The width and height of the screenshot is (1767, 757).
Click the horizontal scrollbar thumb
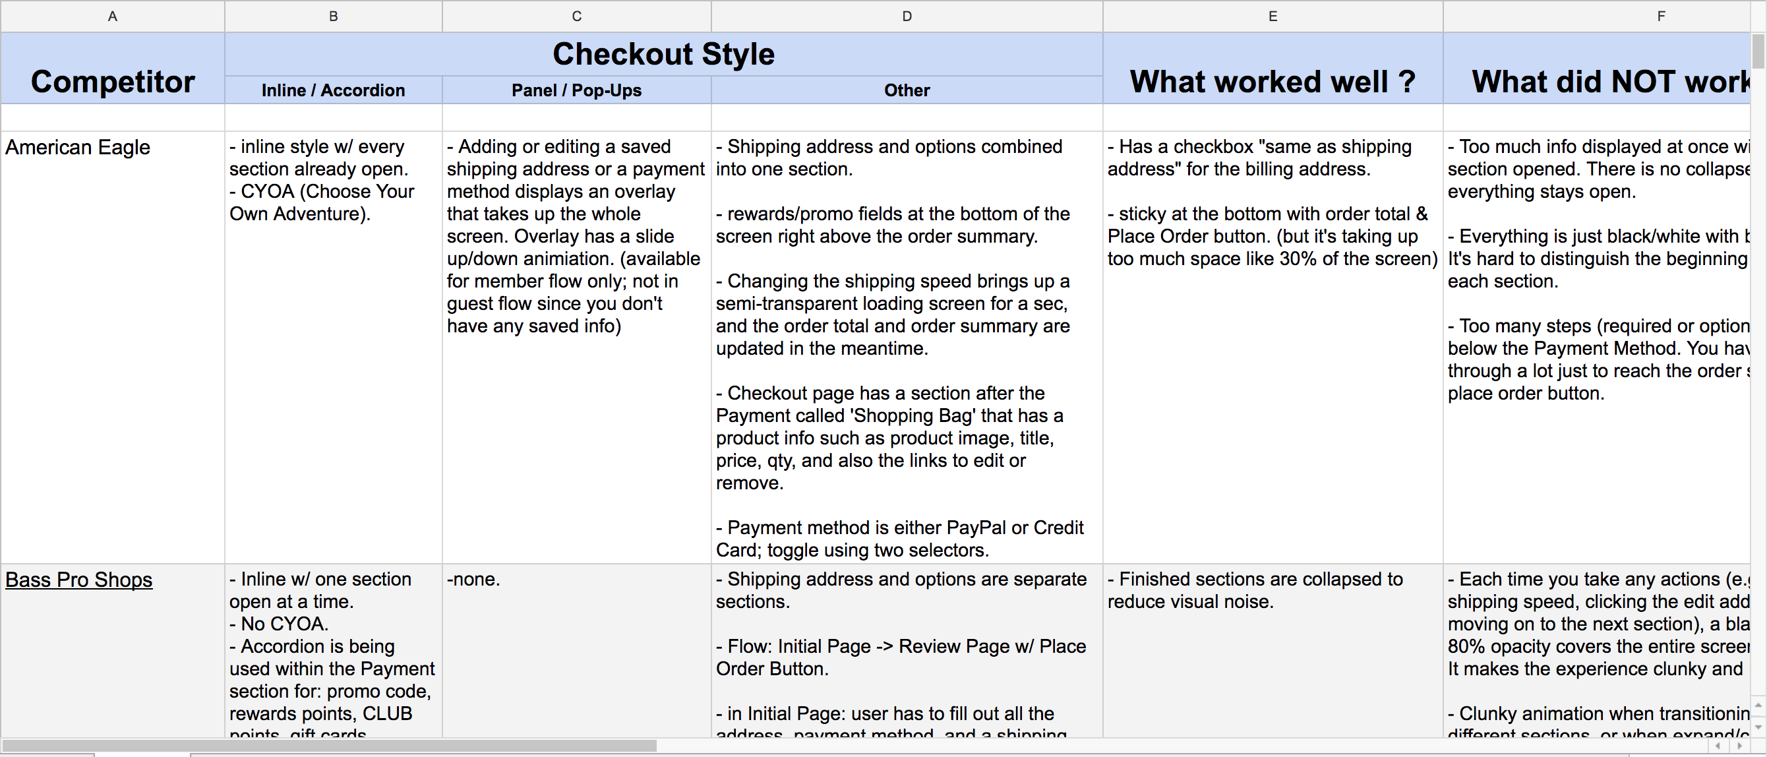tap(329, 745)
